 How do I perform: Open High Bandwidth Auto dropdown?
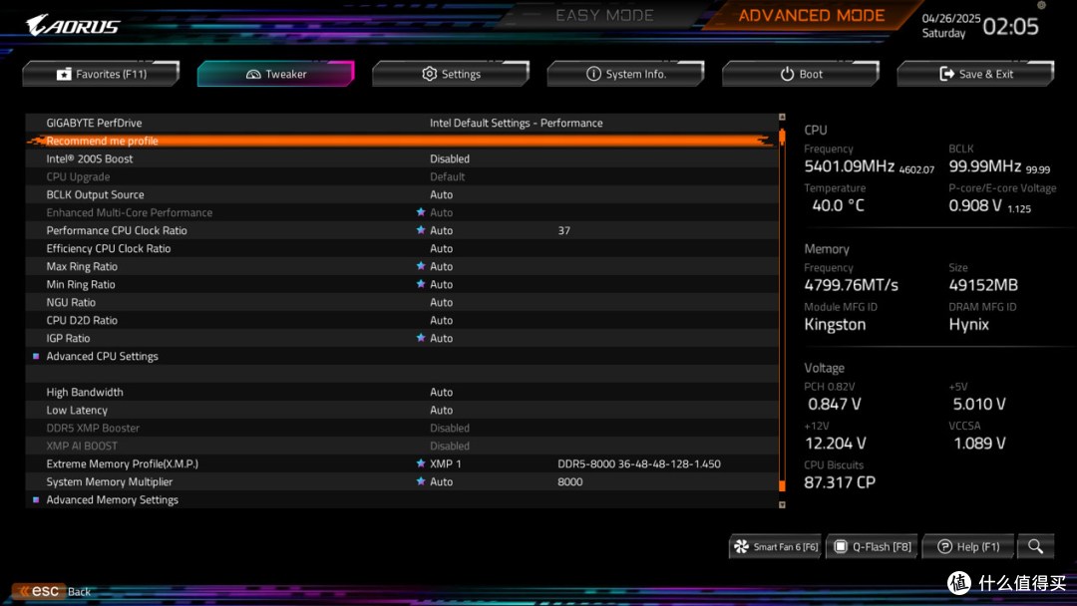coord(441,392)
